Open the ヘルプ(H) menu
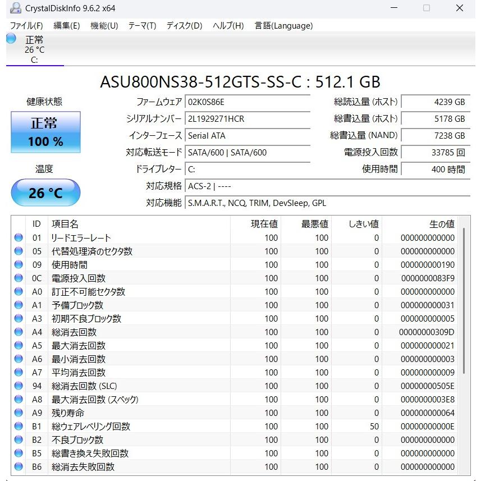The width and height of the screenshot is (481, 481). click(x=228, y=25)
